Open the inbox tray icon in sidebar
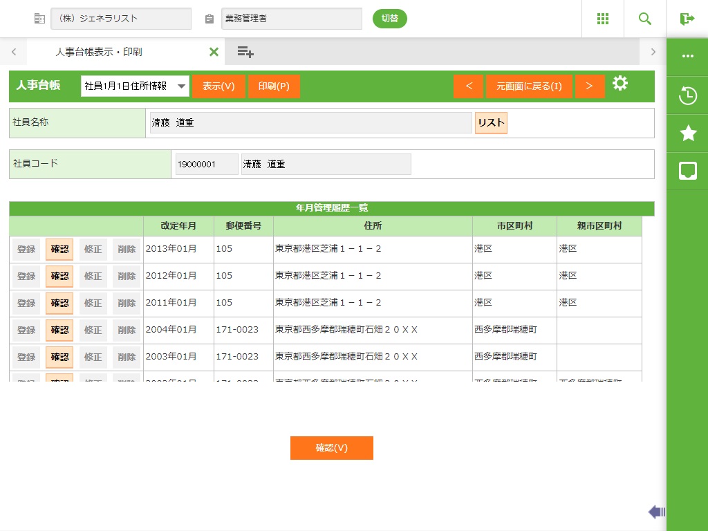Image resolution: width=708 pixels, height=531 pixels. coord(688,171)
